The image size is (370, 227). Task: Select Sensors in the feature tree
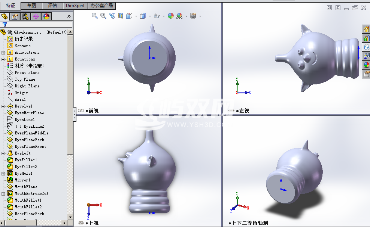tap(22, 46)
